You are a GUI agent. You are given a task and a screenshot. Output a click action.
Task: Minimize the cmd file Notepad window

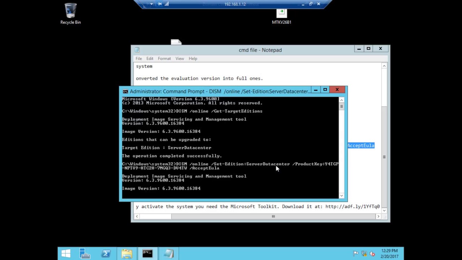[359, 49]
